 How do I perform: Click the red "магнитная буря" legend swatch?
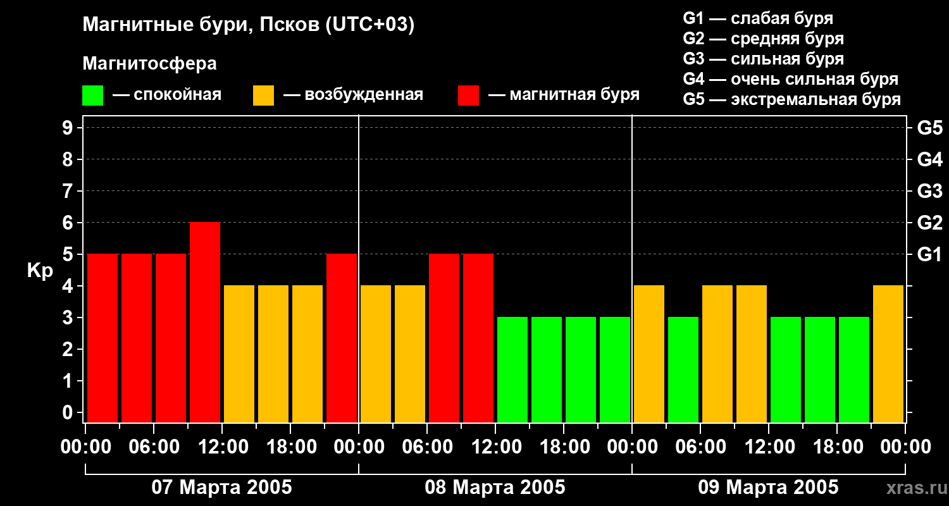[x=468, y=95]
